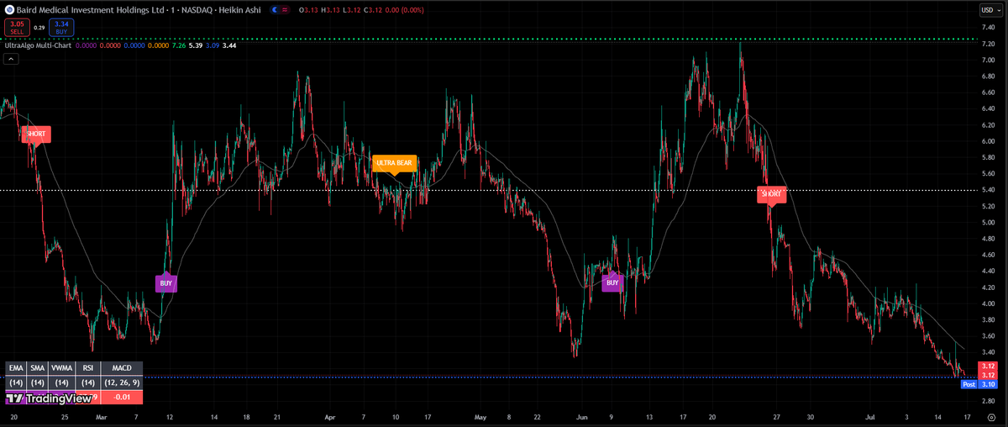Click the red SHORT signal near February

[36, 134]
